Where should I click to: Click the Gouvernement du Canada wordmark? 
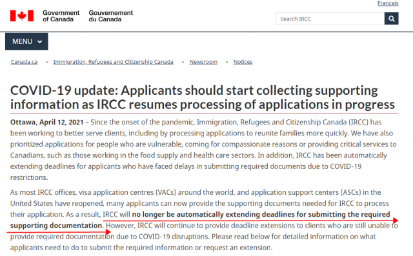110,15
